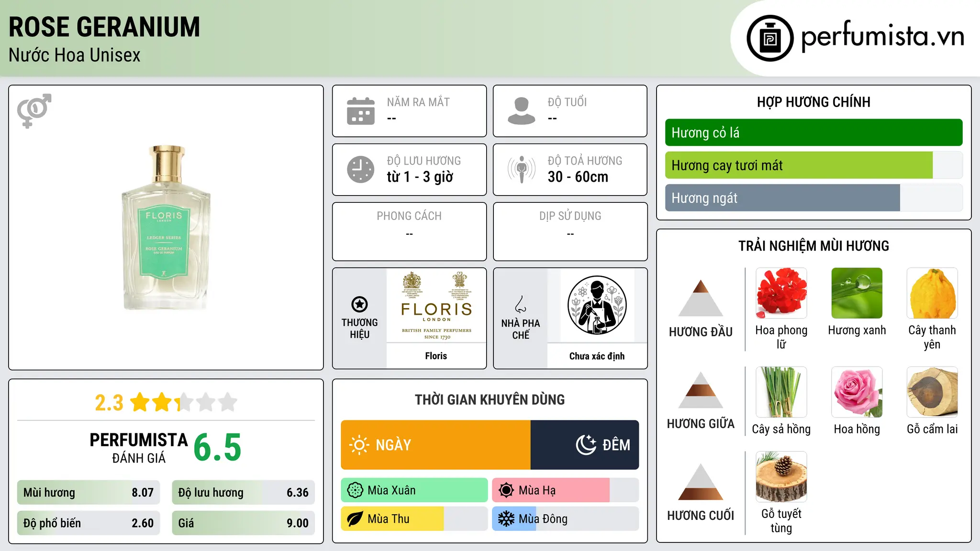The height and width of the screenshot is (551, 980).
Task: Click the perfumista.vn perfume bottle logo icon
Action: [770, 38]
